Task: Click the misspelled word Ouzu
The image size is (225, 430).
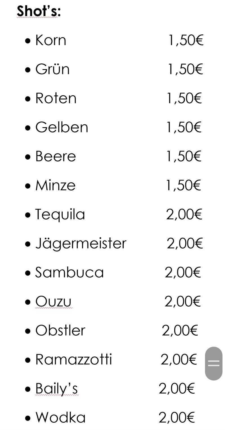Action: 53,301
